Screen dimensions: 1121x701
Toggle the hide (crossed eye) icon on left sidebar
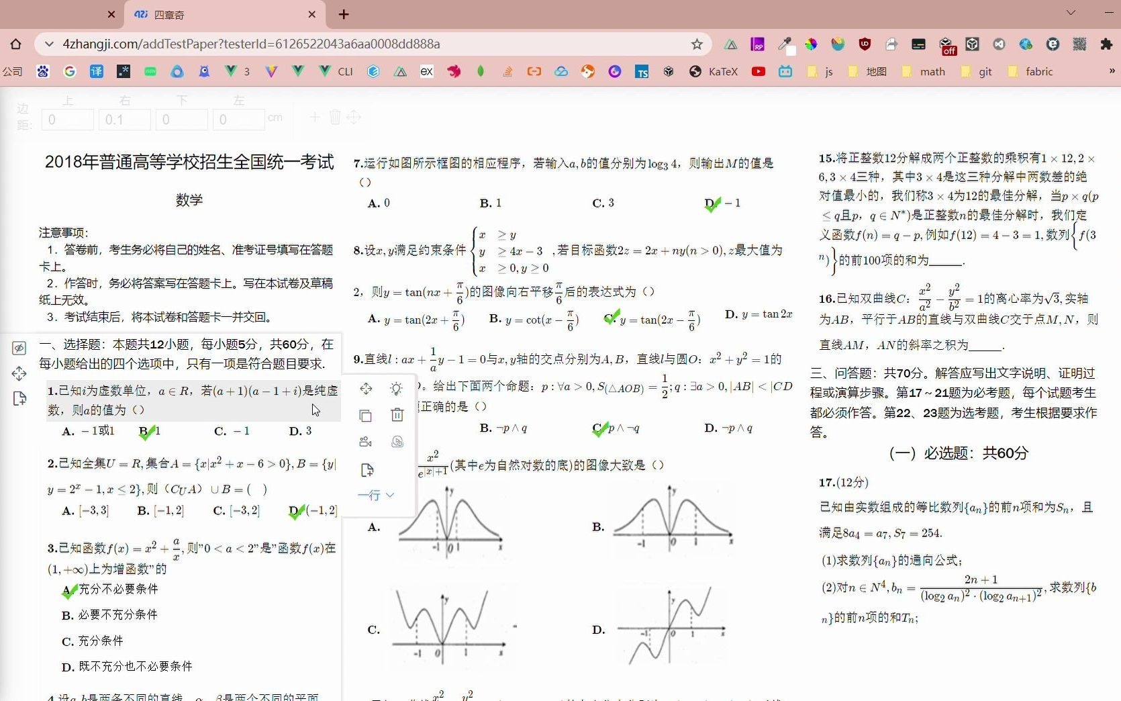(x=19, y=348)
